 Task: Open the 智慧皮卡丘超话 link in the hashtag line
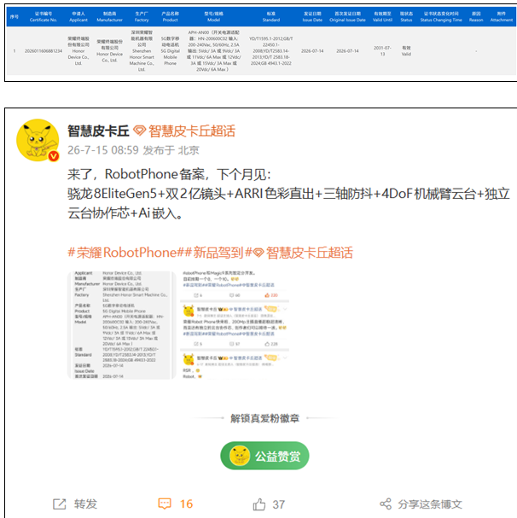coord(310,253)
